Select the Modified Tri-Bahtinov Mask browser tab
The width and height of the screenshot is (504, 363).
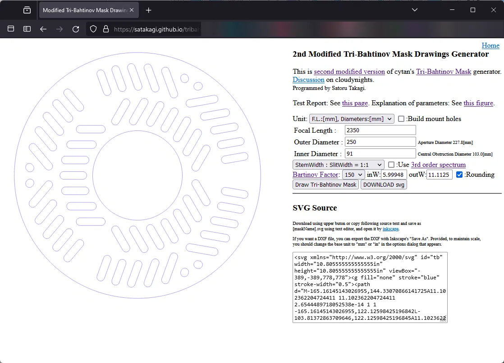85,10
